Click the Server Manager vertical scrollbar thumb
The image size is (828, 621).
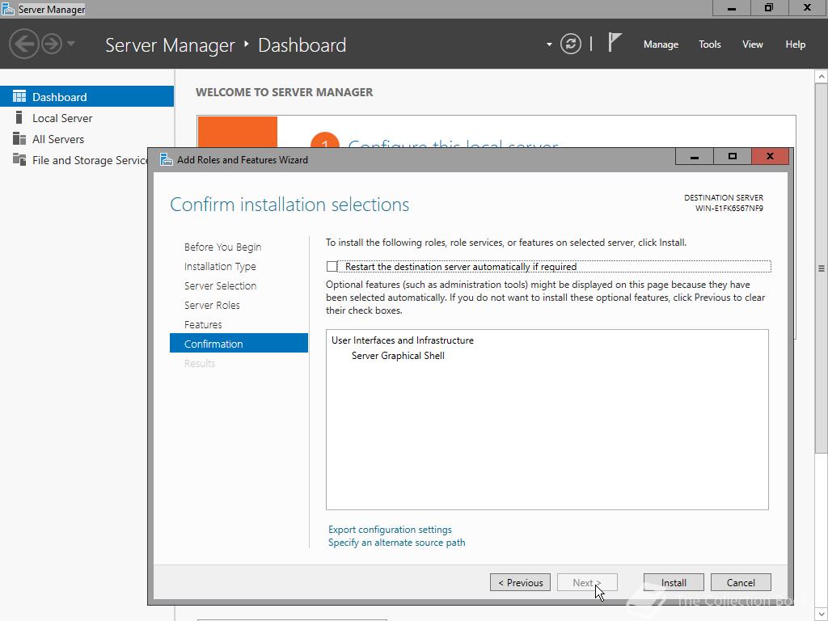(x=822, y=268)
